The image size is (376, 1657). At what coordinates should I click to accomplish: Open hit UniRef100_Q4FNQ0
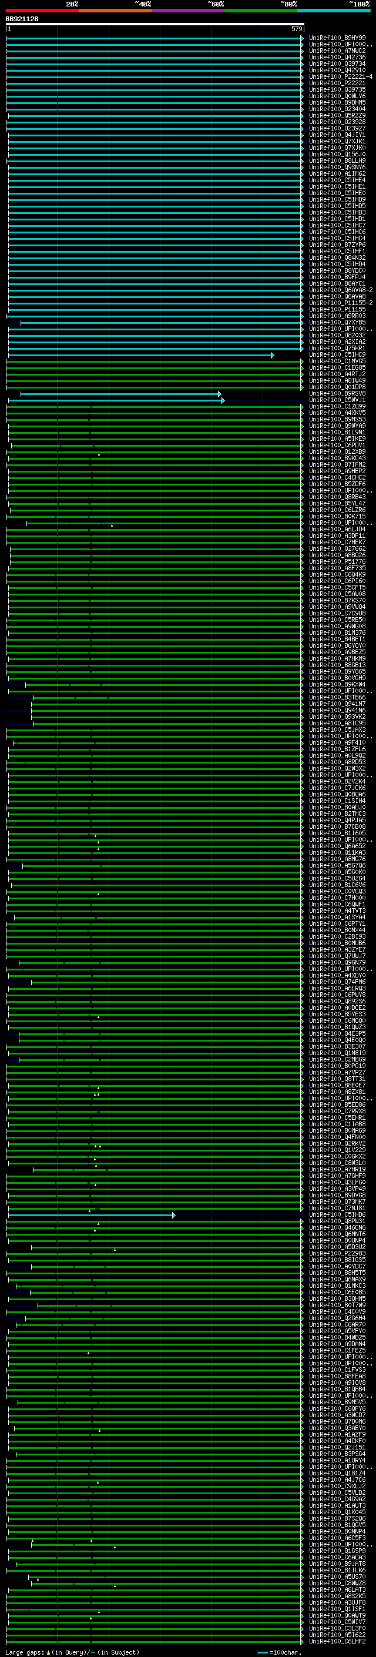(337, 1137)
